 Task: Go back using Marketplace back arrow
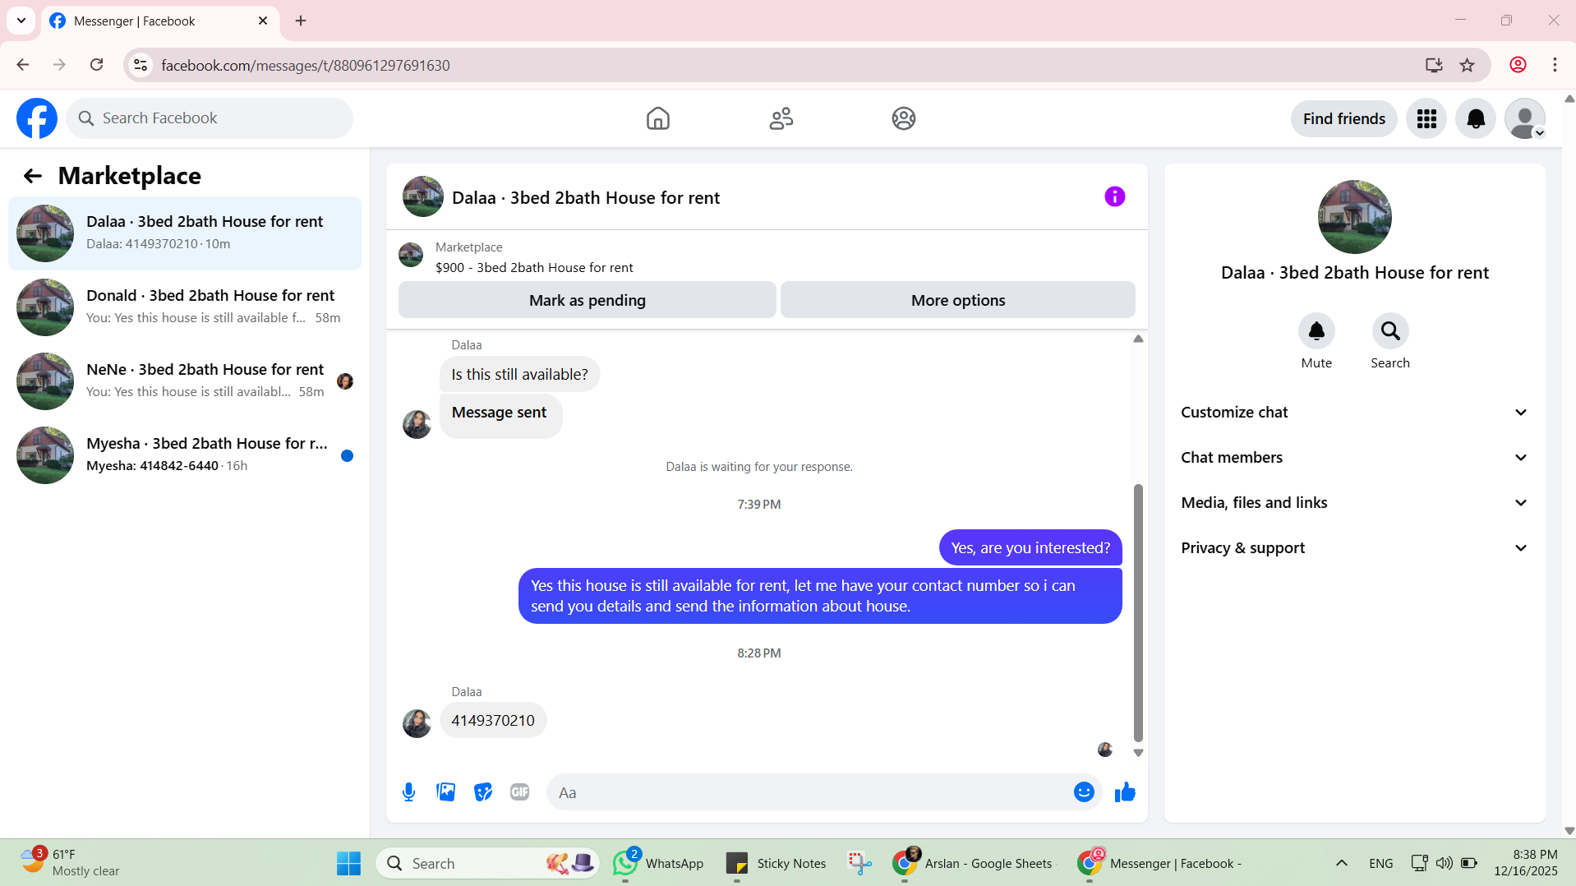click(x=33, y=176)
